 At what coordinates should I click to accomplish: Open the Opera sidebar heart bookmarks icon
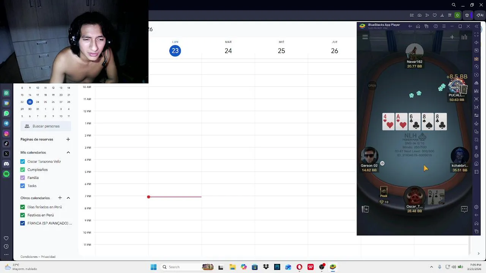coord(6,238)
